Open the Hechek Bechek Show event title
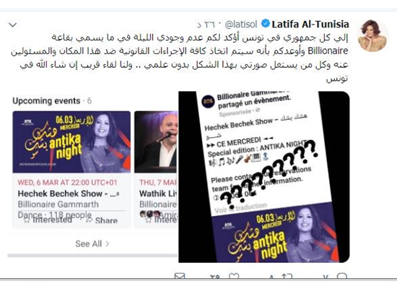Viewport: 397px width, 289px height. point(68,194)
